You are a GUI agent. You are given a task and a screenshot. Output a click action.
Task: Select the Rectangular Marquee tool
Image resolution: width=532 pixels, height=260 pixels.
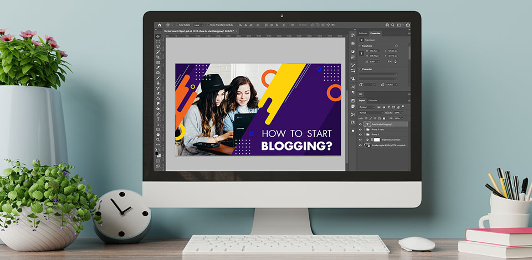(x=158, y=41)
